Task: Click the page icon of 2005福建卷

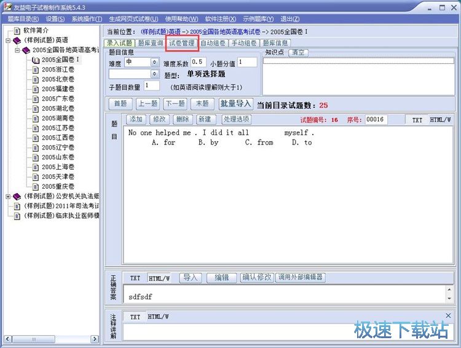Action: [x=36, y=89]
